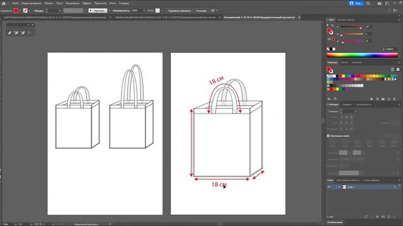The width and height of the screenshot is (403, 226).
Task: Click the stroke weight stepper arrows in control bar
Action: tap(47, 11)
